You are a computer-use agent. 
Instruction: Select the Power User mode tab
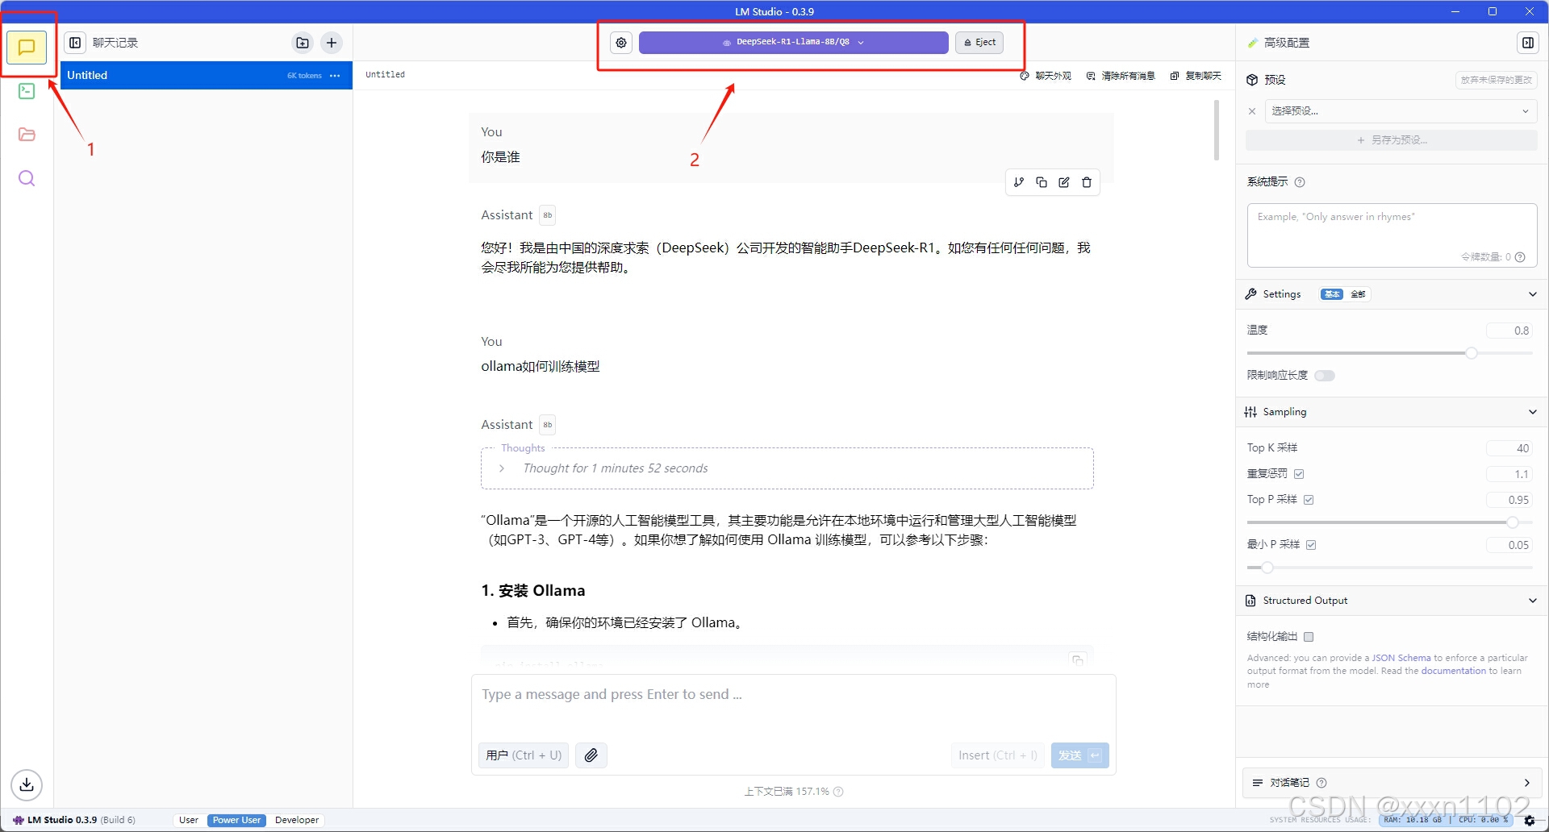[236, 820]
